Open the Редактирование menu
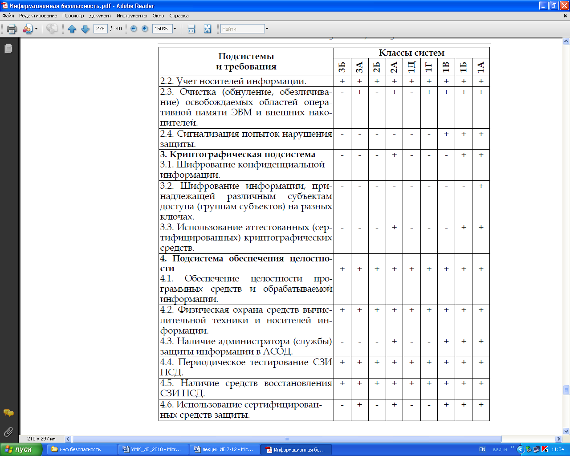This screenshot has width=570, height=456. [x=38, y=16]
